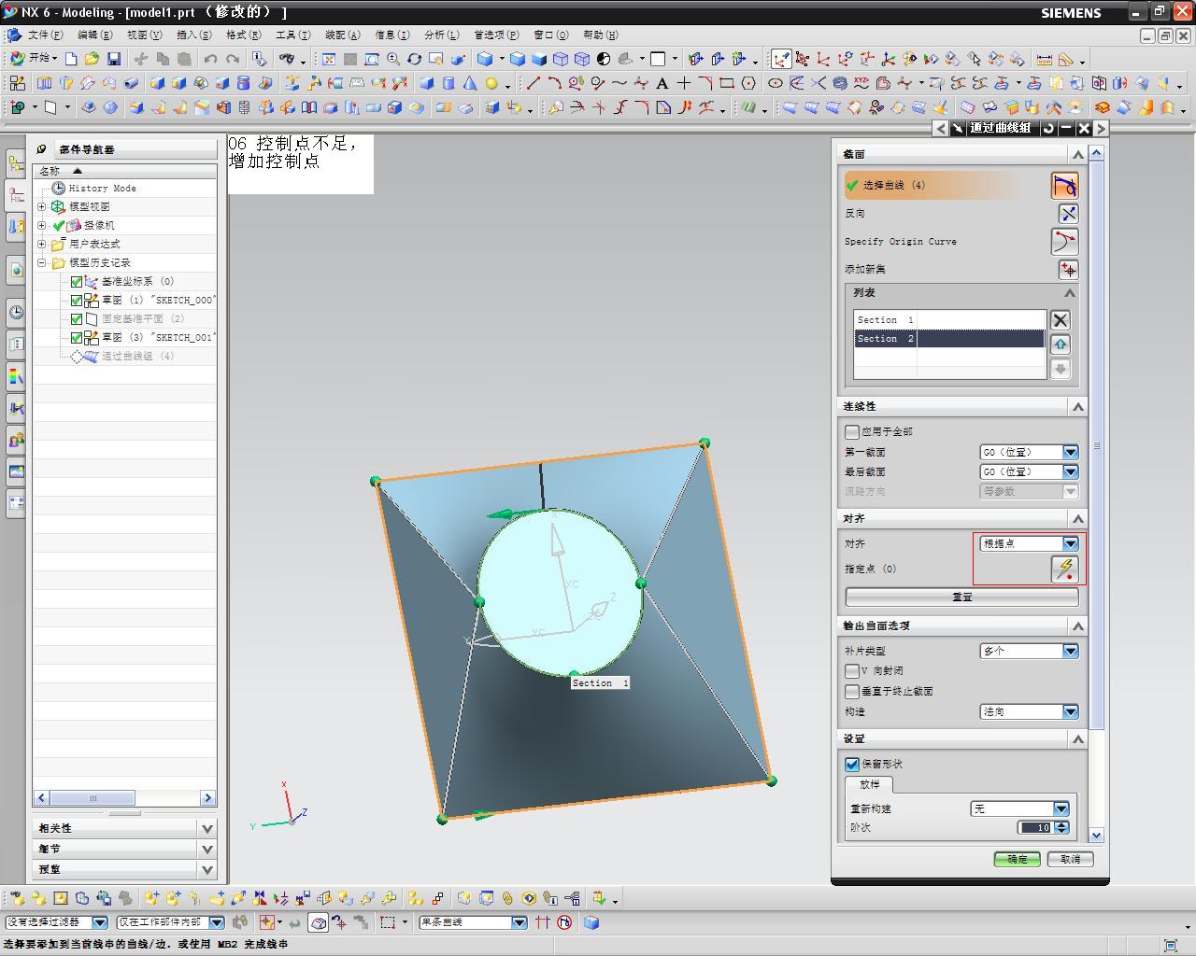Open the 对齐 根据点 dropdown
The image size is (1196, 956).
point(1029,543)
